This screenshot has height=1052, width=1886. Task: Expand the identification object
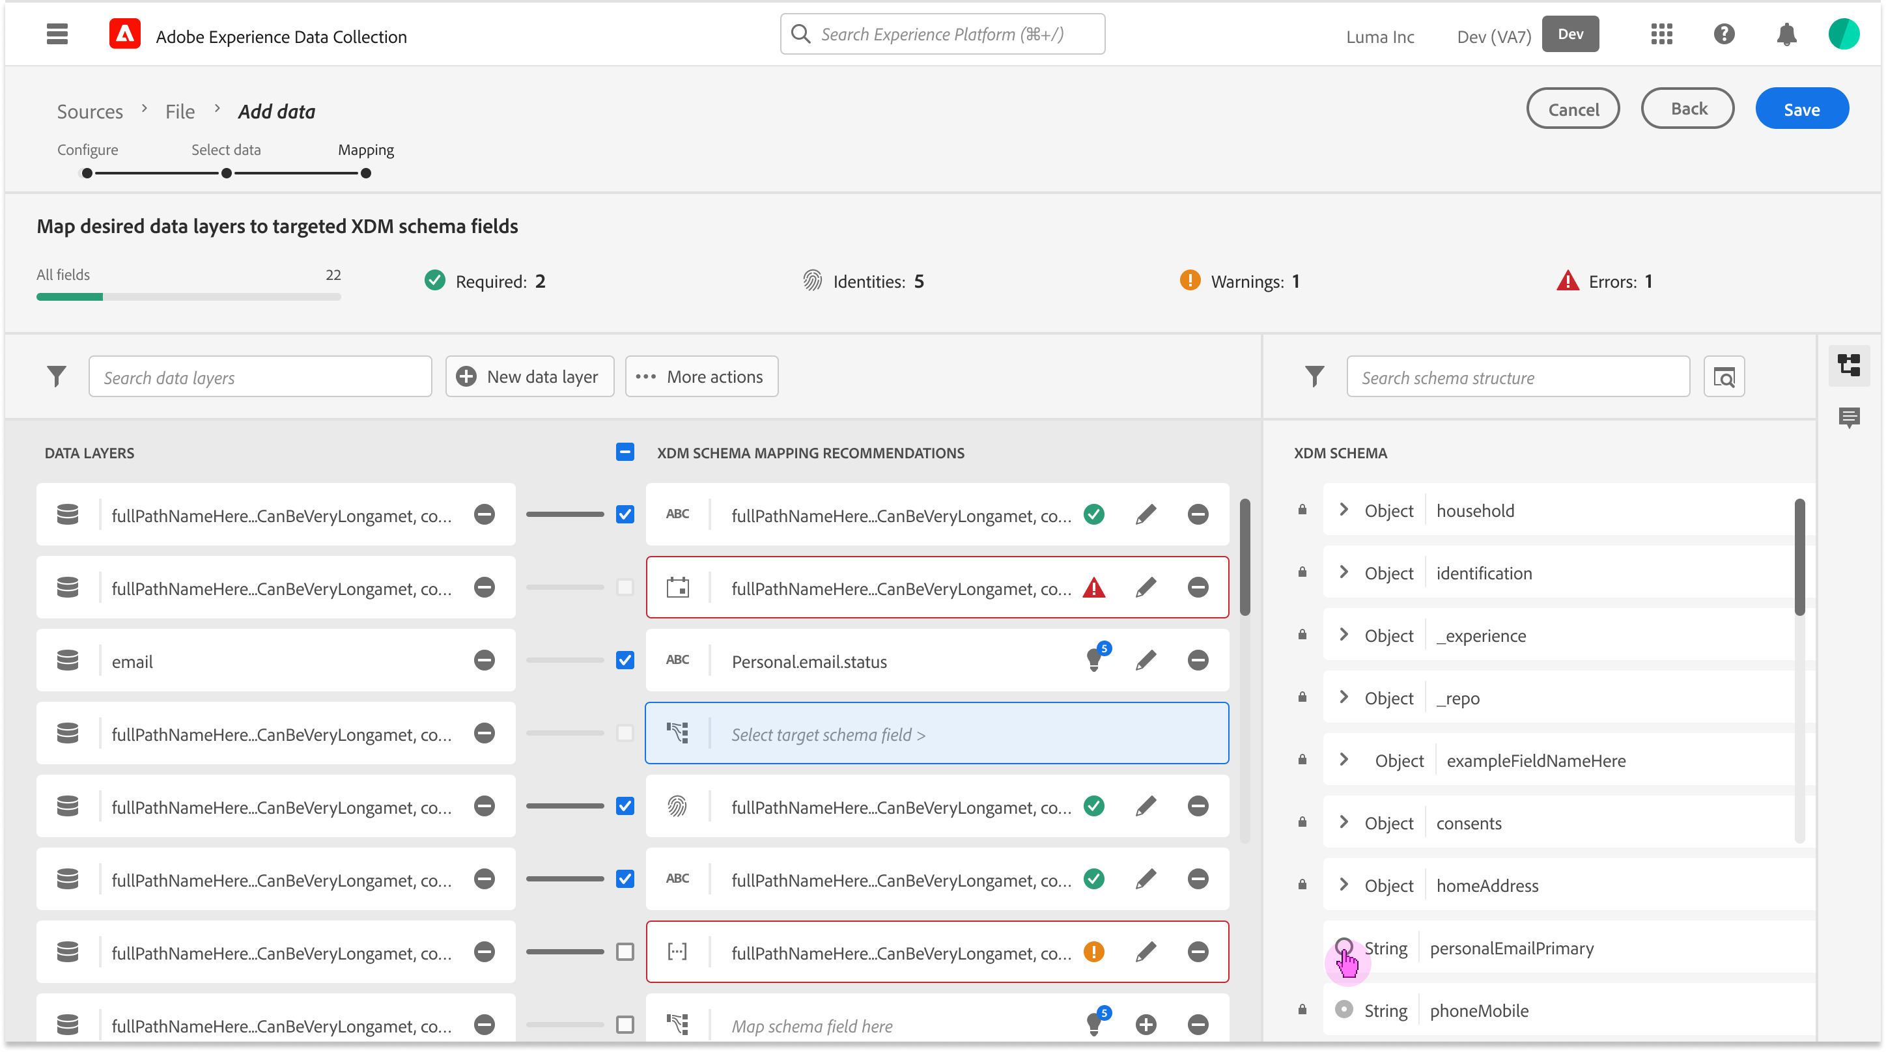pos(1344,572)
